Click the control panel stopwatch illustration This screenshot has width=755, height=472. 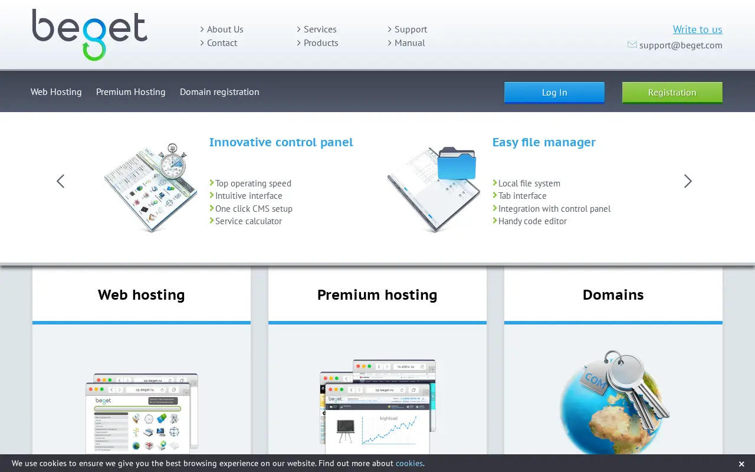150,187
